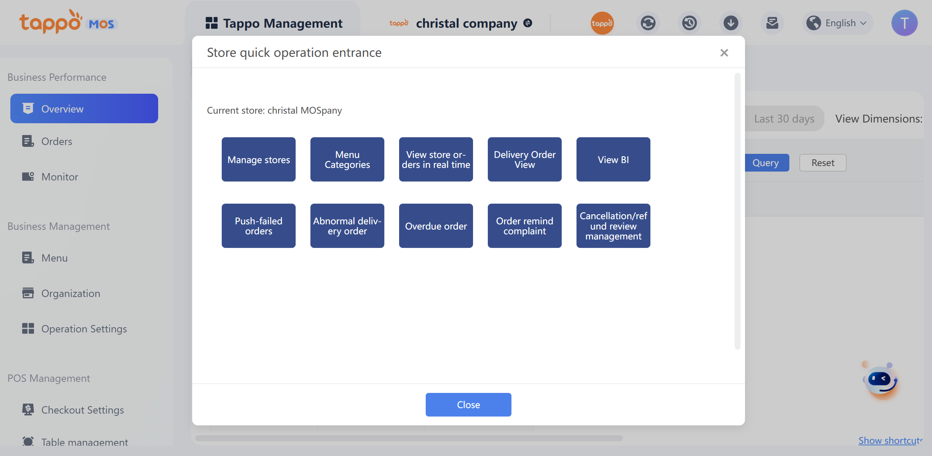Screen dimensions: 932x456
Task: Open the English language dropdown
Action: coord(837,23)
